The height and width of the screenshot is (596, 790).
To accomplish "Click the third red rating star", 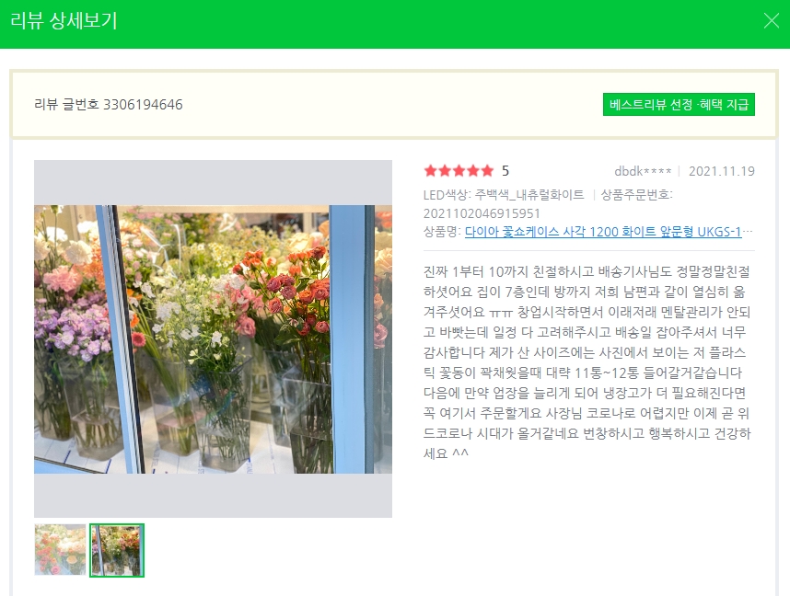I will (x=459, y=171).
